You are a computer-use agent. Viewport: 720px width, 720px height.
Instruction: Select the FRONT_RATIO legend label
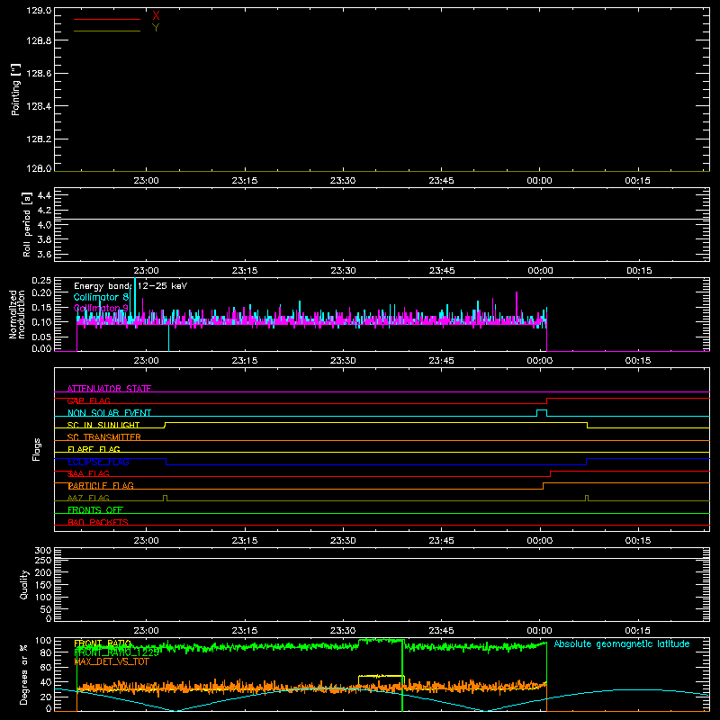[x=103, y=643]
